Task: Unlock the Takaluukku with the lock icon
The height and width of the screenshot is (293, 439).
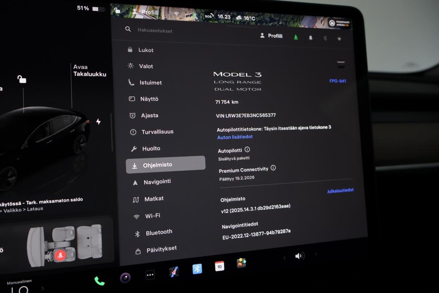Action: coord(21,79)
